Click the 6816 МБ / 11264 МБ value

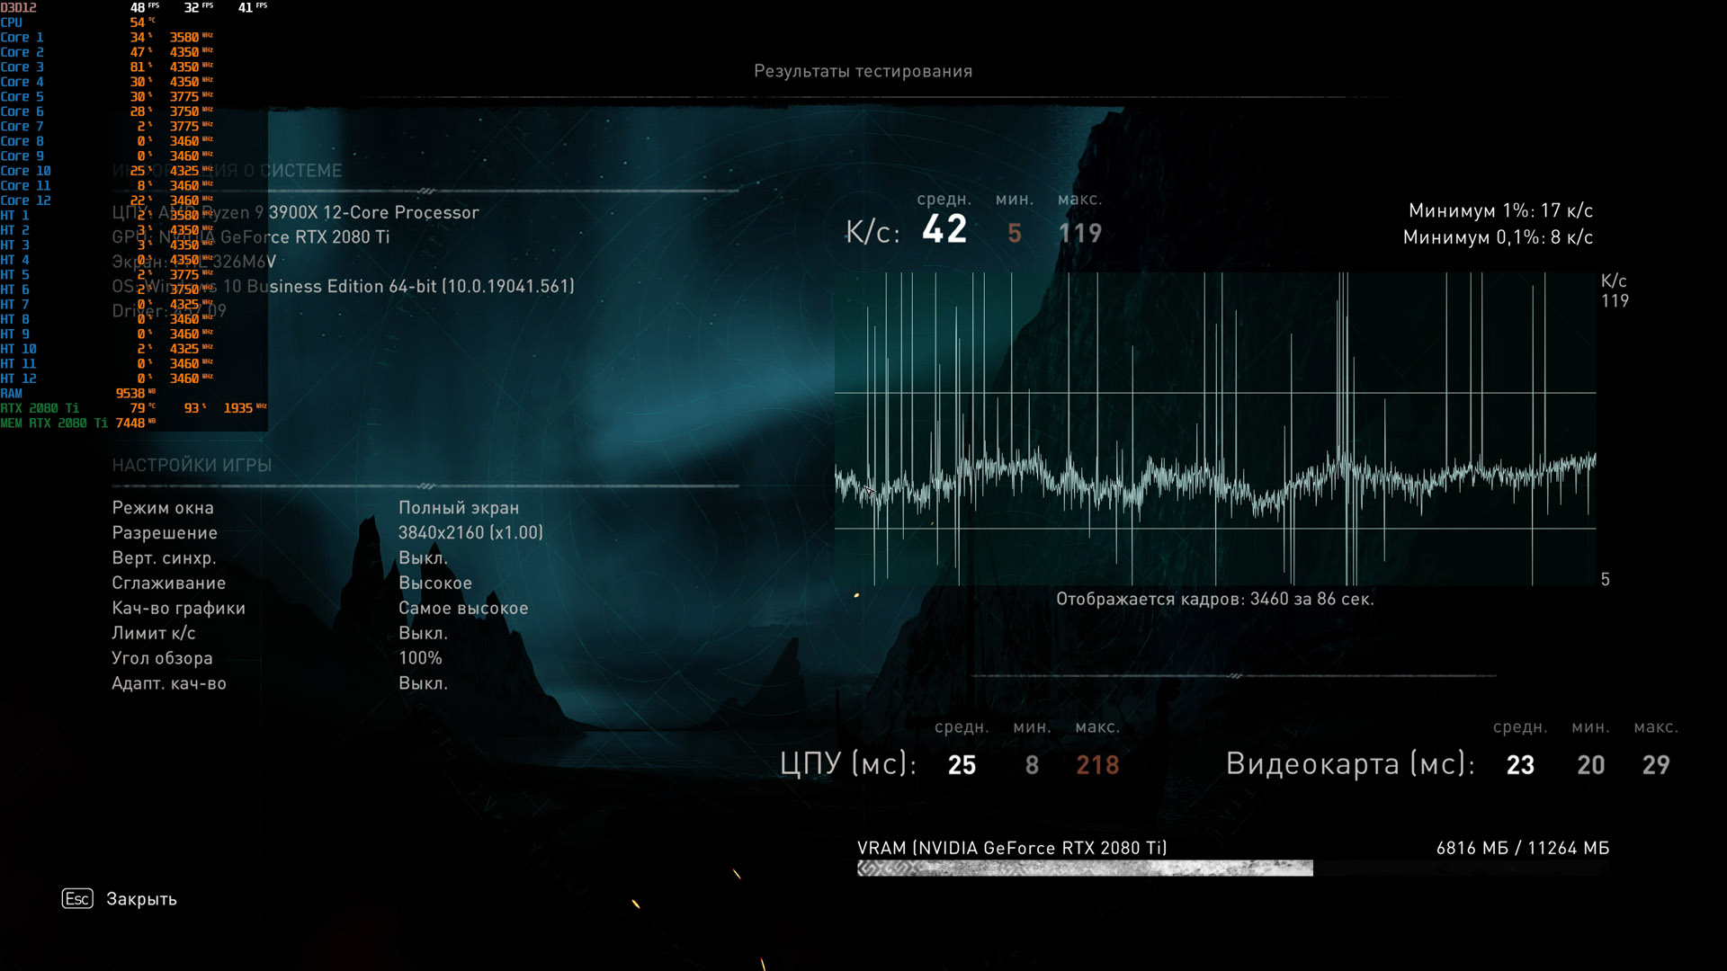tap(1523, 848)
